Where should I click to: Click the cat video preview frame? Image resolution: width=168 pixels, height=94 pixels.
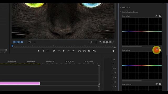[63, 21]
